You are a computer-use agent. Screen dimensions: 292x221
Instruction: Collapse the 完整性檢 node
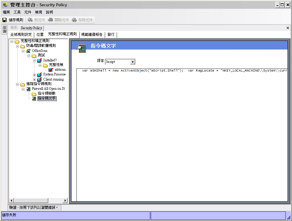(x=40, y=65)
